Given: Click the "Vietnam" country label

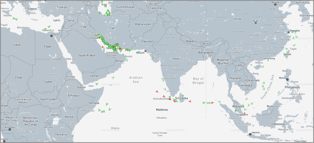Looking at the screenshot, I should tap(254, 80).
